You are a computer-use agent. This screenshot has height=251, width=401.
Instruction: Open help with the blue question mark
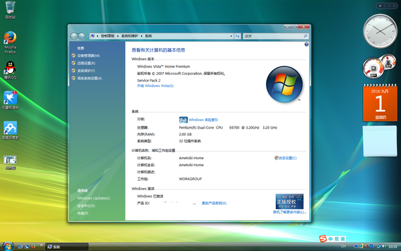coord(306,44)
